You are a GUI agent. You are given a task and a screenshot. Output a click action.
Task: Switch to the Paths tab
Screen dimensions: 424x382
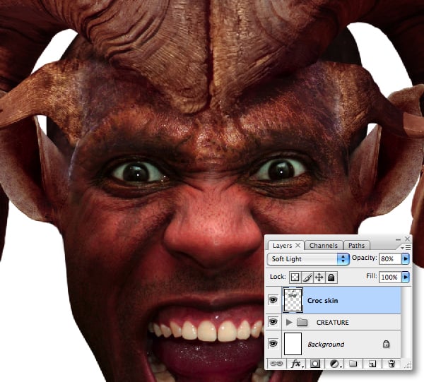(x=357, y=246)
